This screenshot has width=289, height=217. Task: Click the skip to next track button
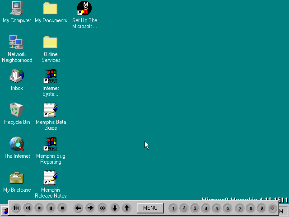point(28,208)
